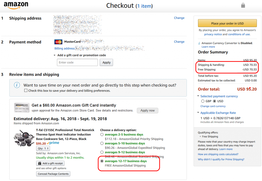Click the gift icon on Add a gift receipt
Screen dimensions: 262x181
pos(40,163)
